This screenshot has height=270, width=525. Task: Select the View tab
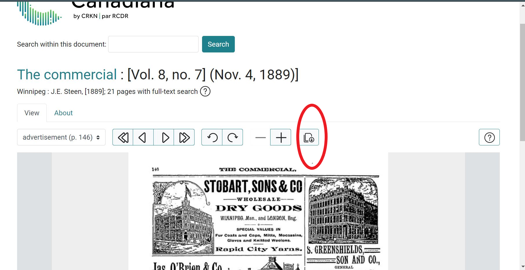(x=32, y=113)
